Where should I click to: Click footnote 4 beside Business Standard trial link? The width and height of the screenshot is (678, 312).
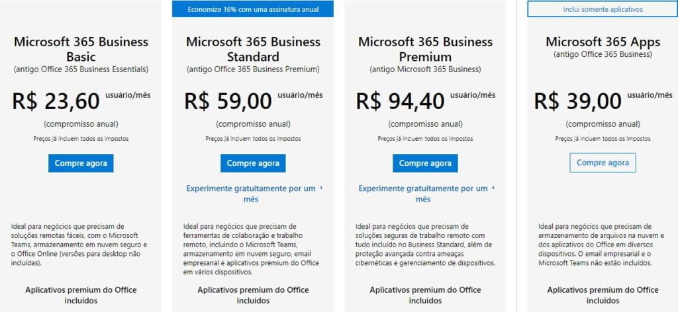click(x=321, y=188)
